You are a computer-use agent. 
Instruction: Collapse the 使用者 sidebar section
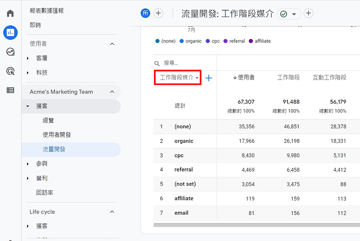[112, 44]
